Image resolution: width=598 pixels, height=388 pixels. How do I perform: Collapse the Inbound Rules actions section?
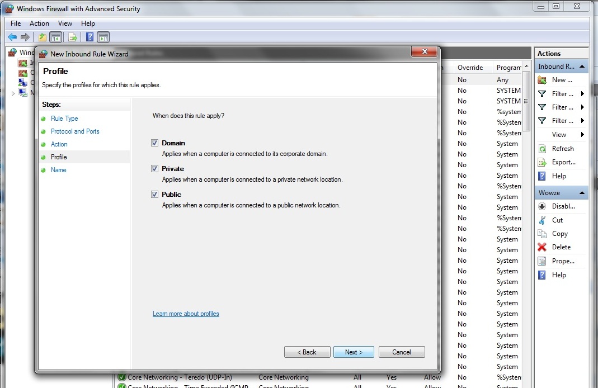click(582, 67)
